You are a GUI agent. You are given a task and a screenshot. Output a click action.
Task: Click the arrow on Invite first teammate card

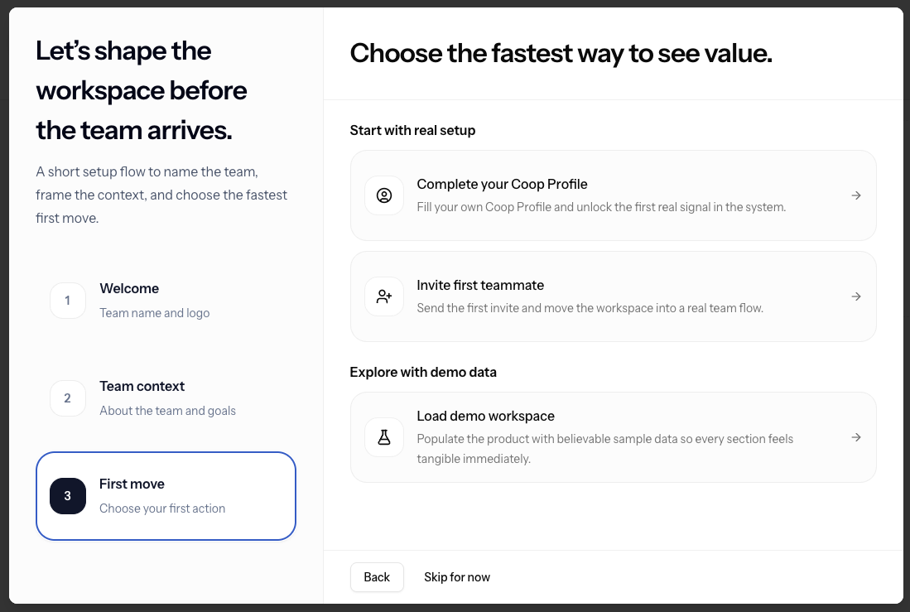[x=855, y=296]
